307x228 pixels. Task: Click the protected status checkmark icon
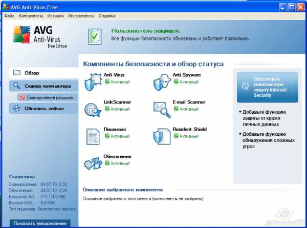tap(95, 36)
